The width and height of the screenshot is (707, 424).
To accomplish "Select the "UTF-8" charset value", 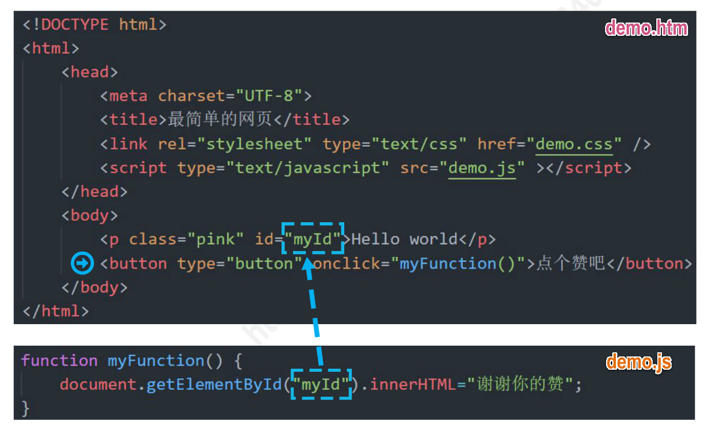I will pos(268,96).
